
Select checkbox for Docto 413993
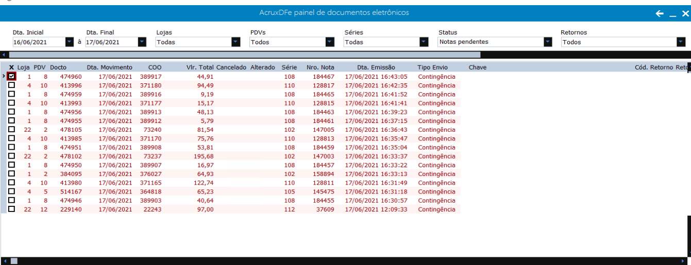click(x=12, y=103)
